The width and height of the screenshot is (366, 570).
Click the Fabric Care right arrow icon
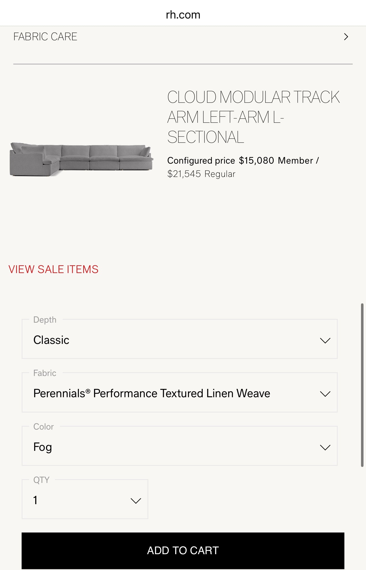click(346, 37)
